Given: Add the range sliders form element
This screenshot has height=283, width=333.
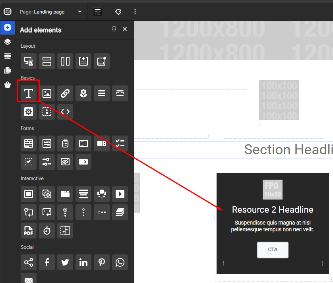Looking at the screenshot, I should coord(47,162).
